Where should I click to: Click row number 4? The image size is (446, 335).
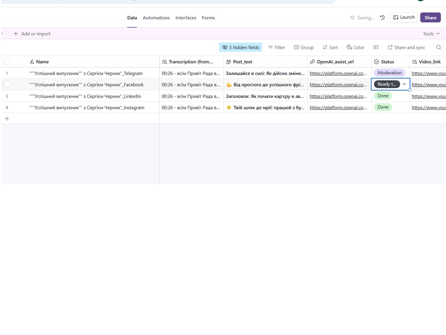point(7,107)
